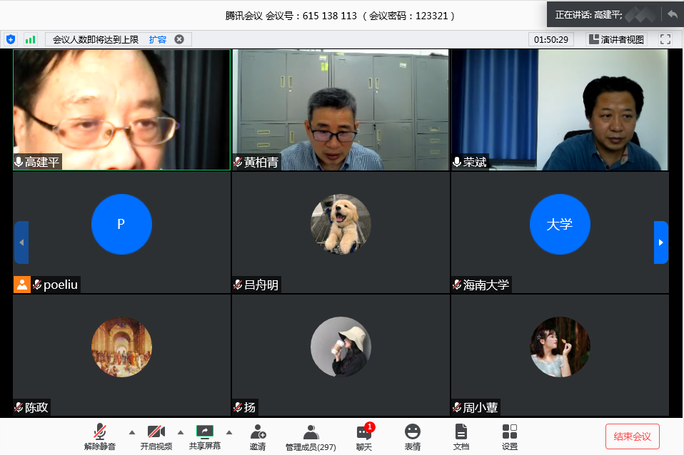Turn on camera with 开启视频
The width and height of the screenshot is (684, 455).
pyautogui.click(x=156, y=436)
